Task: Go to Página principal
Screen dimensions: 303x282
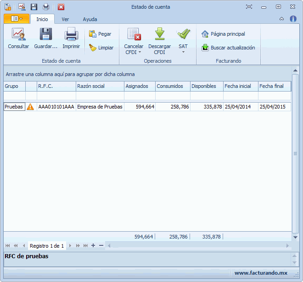Action: tap(223, 34)
